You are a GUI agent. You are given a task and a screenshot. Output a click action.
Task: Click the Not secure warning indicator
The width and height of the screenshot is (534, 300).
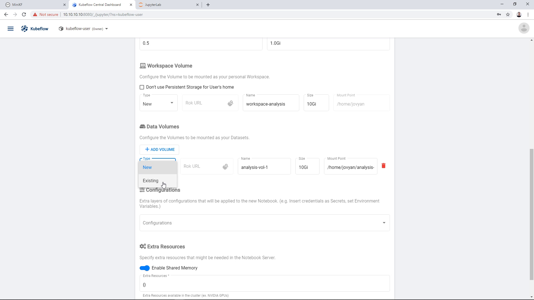coord(46,14)
